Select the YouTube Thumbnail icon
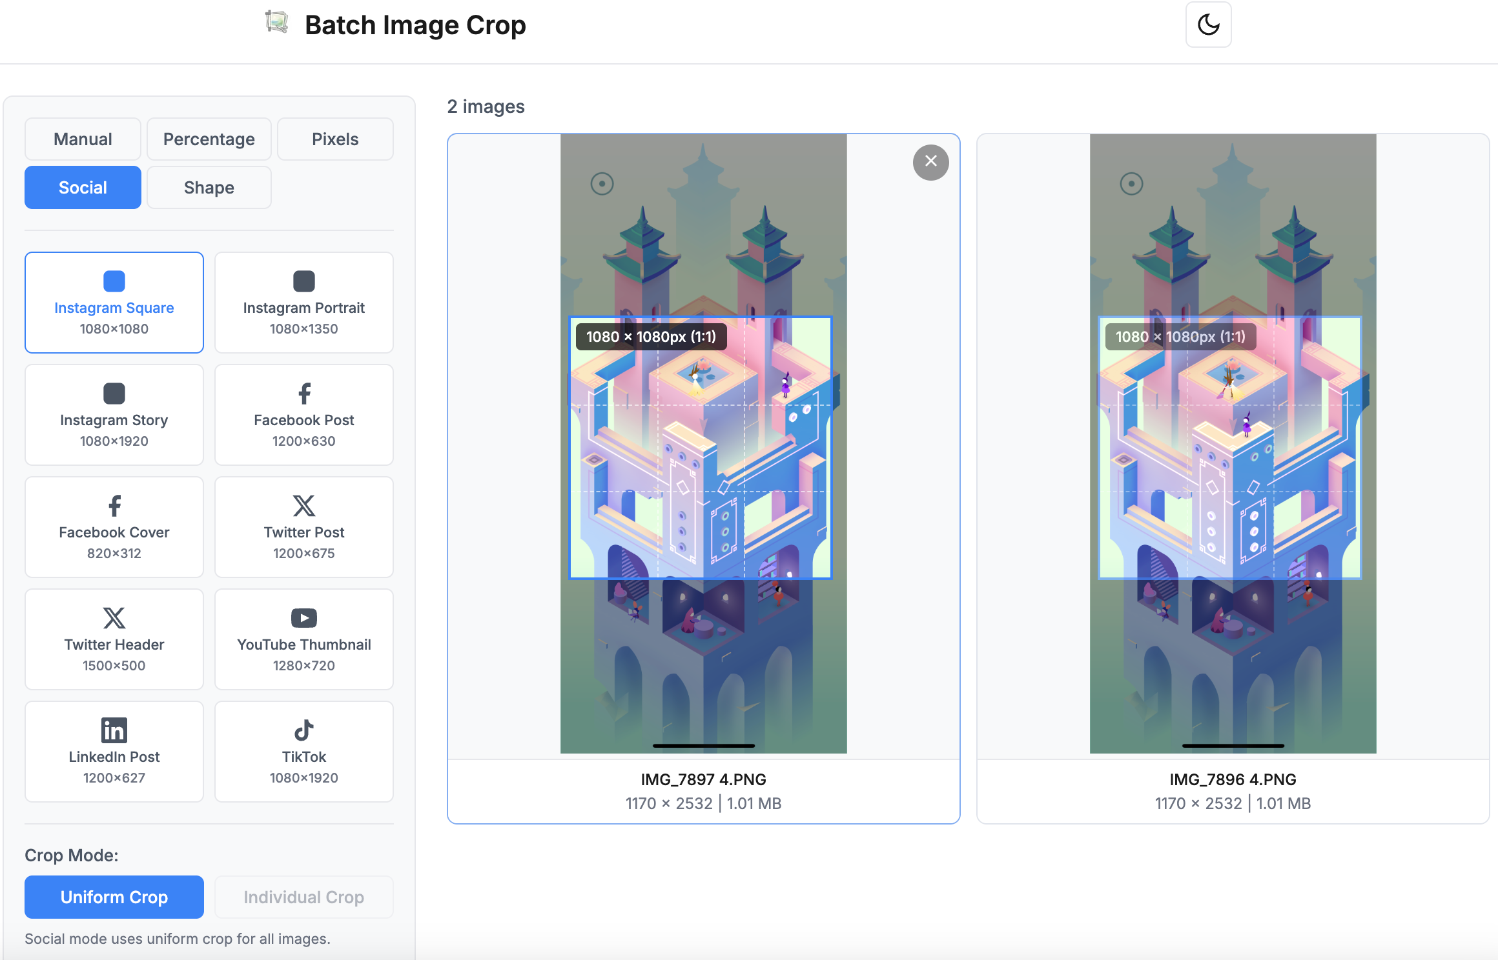The width and height of the screenshot is (1498, 960). [303, 617]
